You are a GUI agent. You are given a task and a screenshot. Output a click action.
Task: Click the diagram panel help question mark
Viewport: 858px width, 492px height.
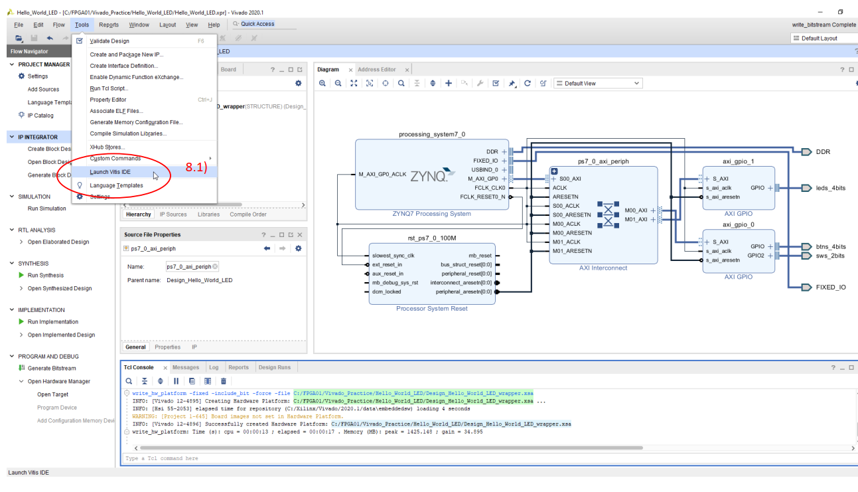pos(842,70)
